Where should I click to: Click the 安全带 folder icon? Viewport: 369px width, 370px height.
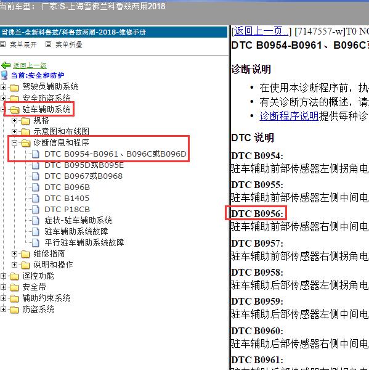[x=14, y=287]
